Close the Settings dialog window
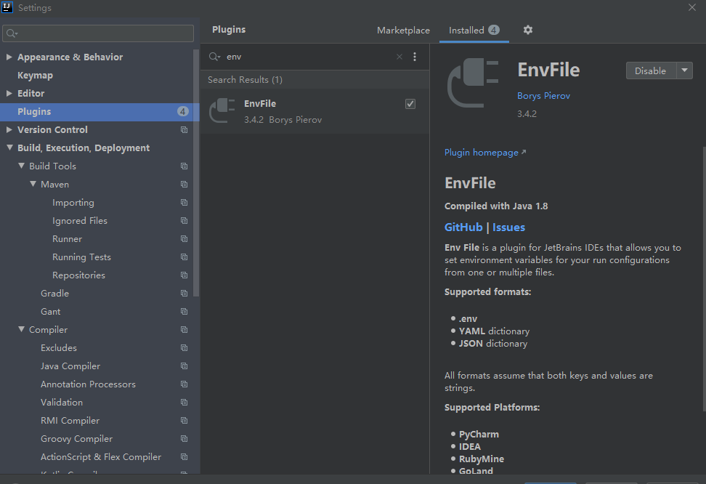 692,7
